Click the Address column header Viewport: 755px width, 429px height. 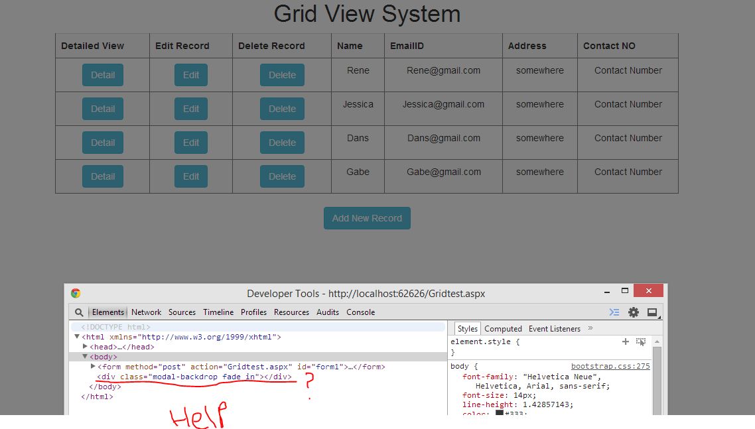pyautogui.click(x=540, y=46)
